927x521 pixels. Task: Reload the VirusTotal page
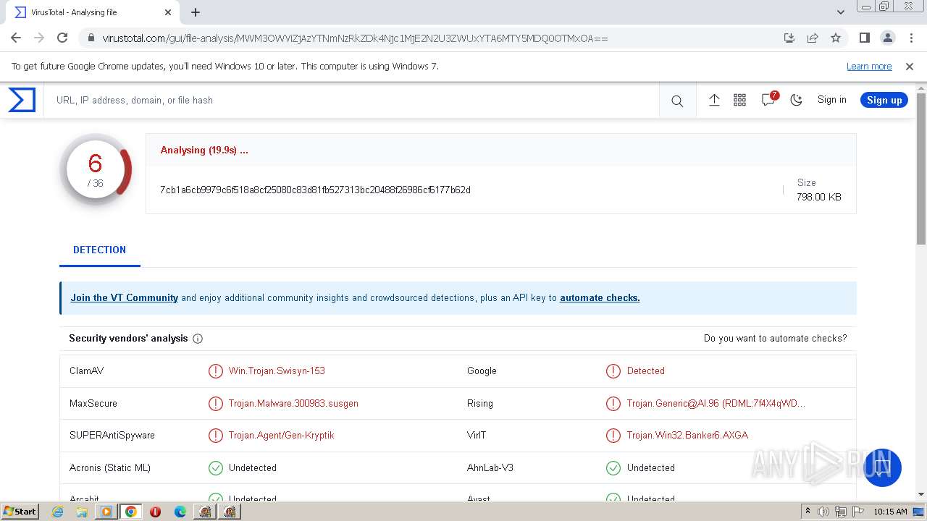click(62, 38)
